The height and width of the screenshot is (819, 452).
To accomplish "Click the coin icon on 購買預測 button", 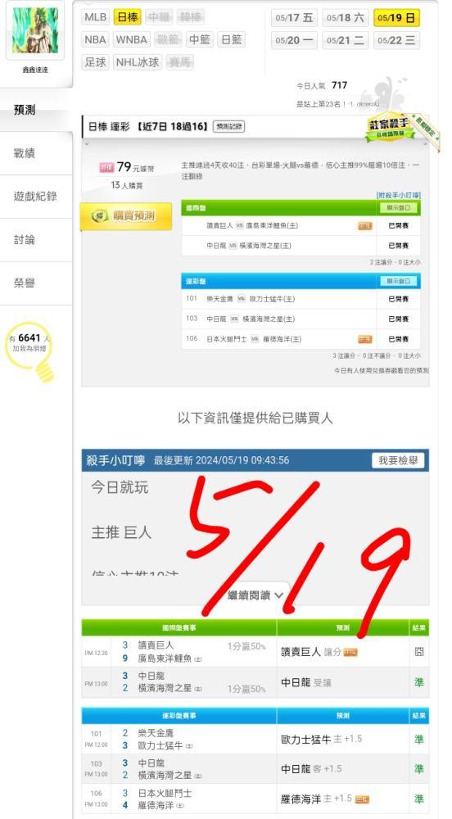I will point(99,216).
